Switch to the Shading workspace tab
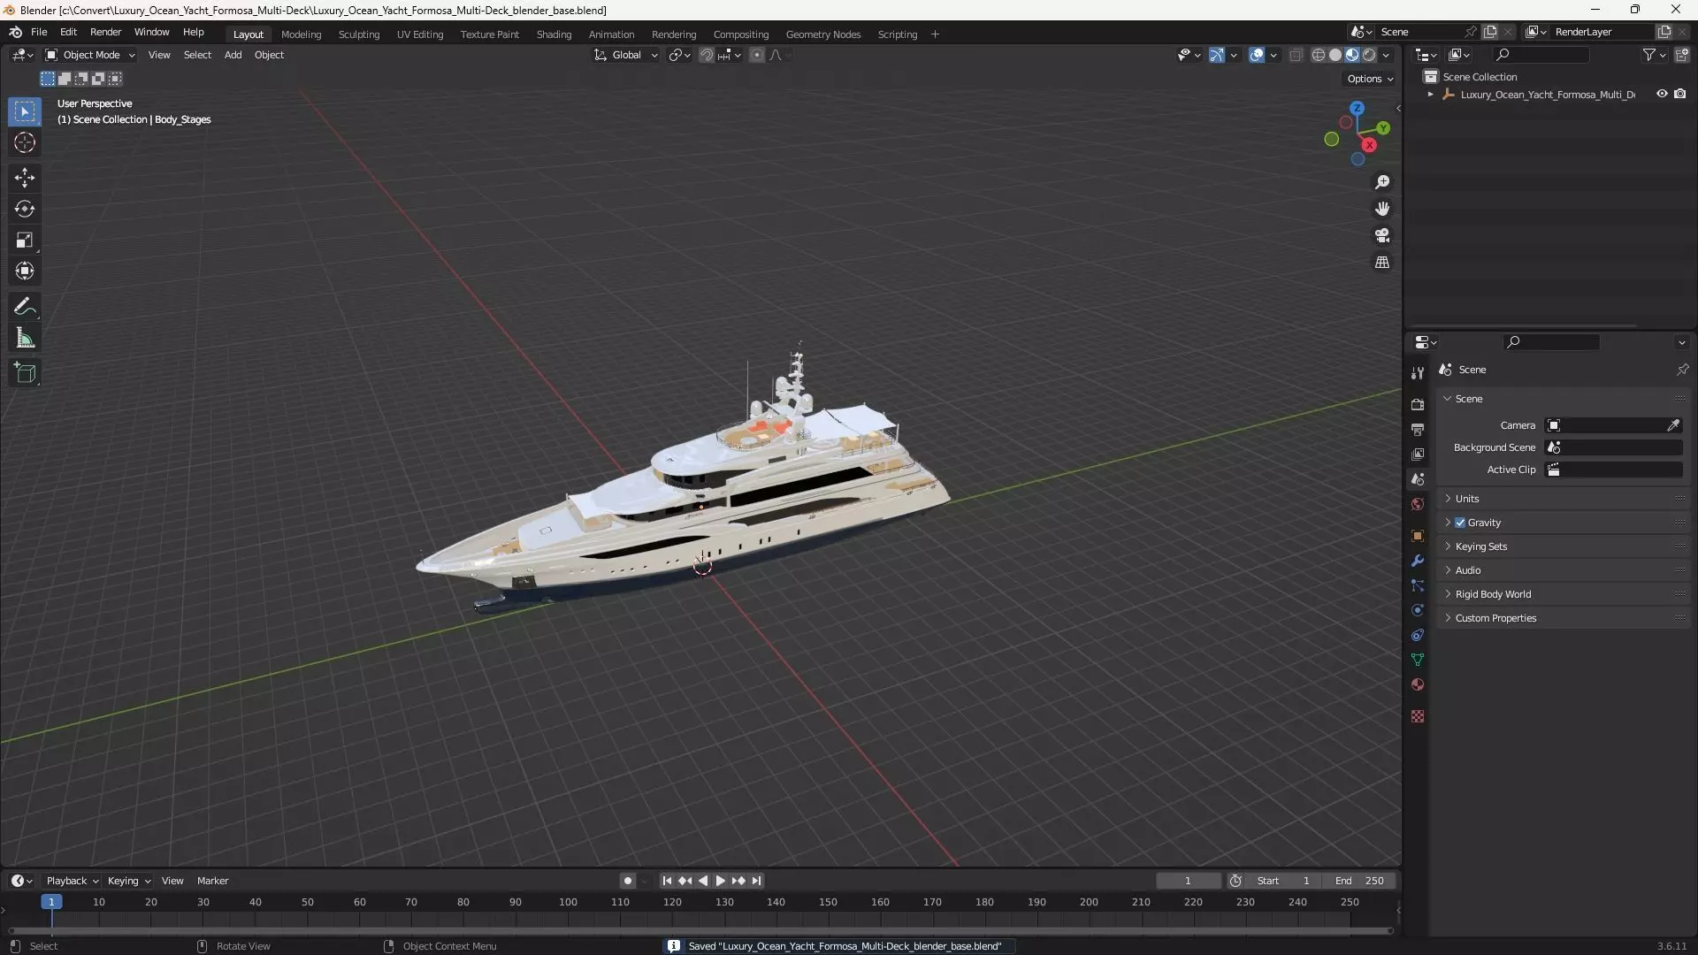The height and width of the screenshot is (955, 1698). coord(554,34)
